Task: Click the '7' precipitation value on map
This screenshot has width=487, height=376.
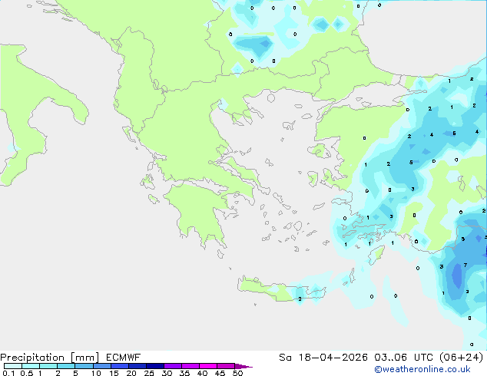Action: [x=465, y=266]
